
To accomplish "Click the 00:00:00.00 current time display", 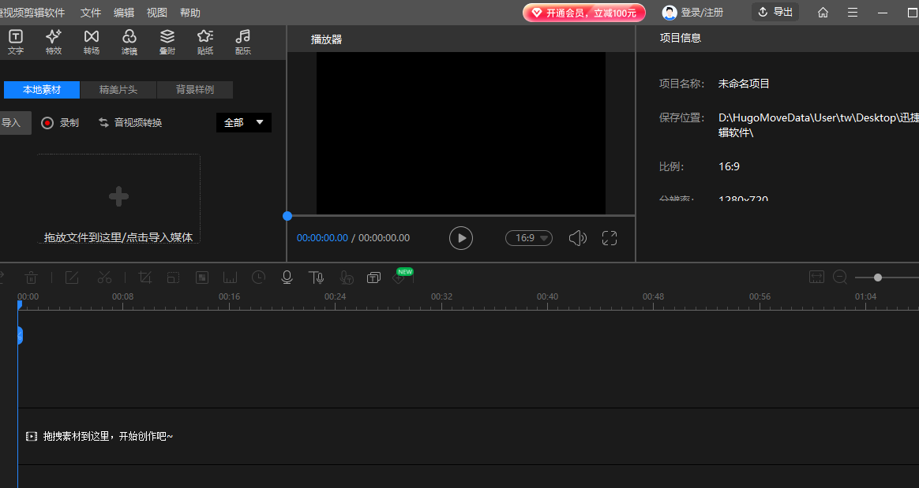I will [322, 238].
